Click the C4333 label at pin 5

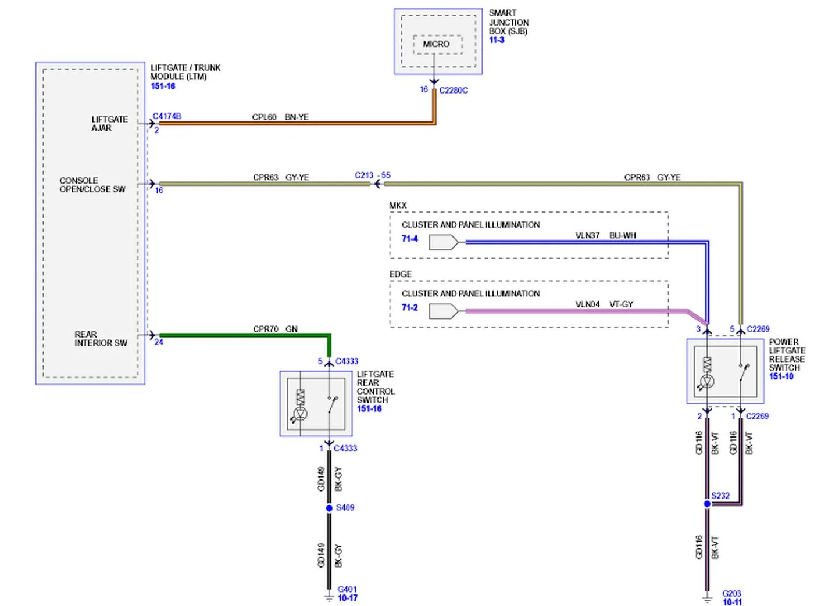pos(347,361)
